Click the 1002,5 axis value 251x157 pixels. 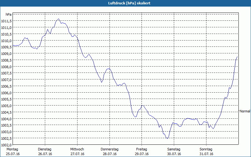pyautogui.click(x=6, y=138)
